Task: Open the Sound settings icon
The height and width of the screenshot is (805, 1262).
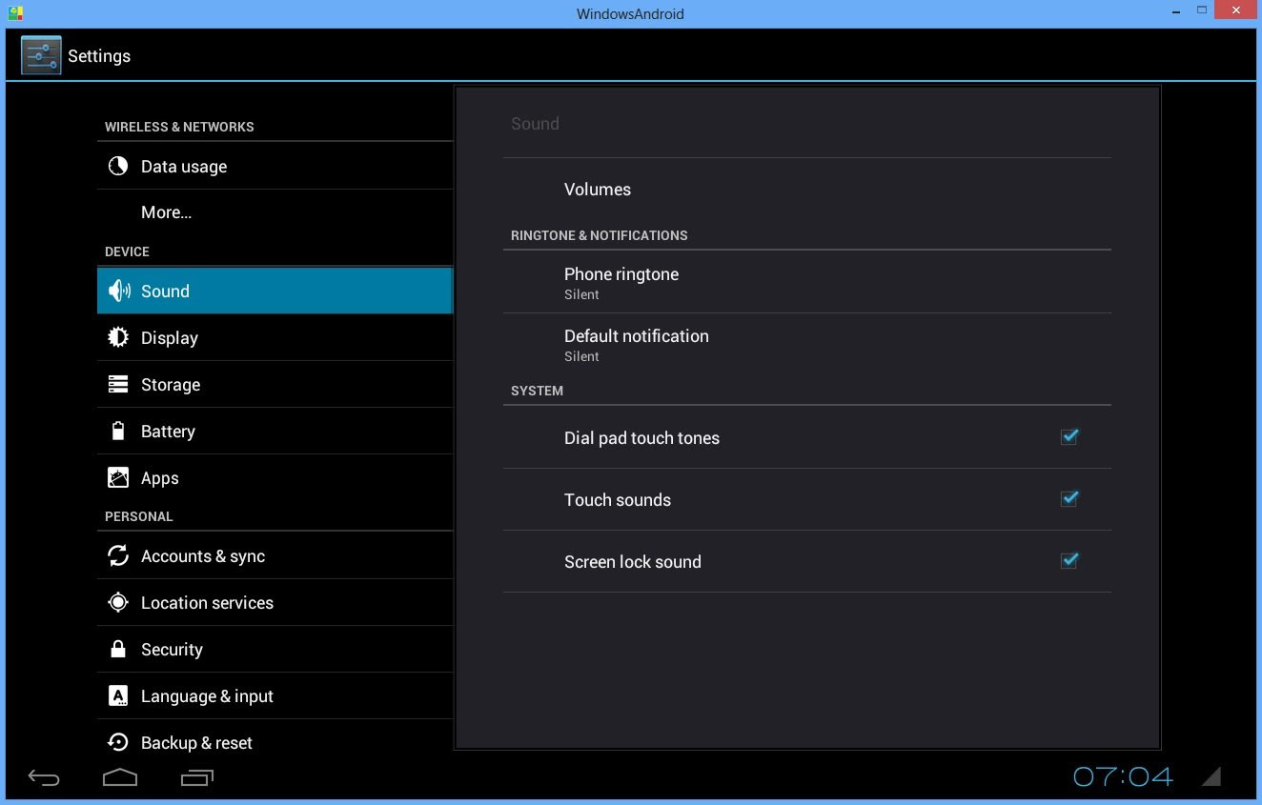Action: pos(117,291)
